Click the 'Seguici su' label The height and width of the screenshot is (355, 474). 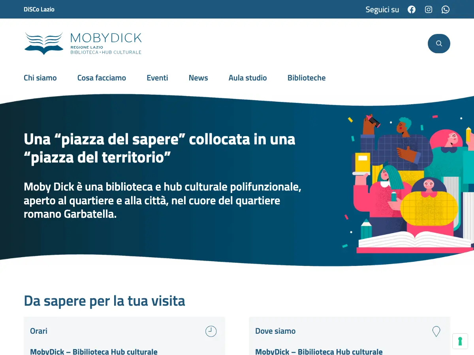pyautogui.click(x=382, y=9)
